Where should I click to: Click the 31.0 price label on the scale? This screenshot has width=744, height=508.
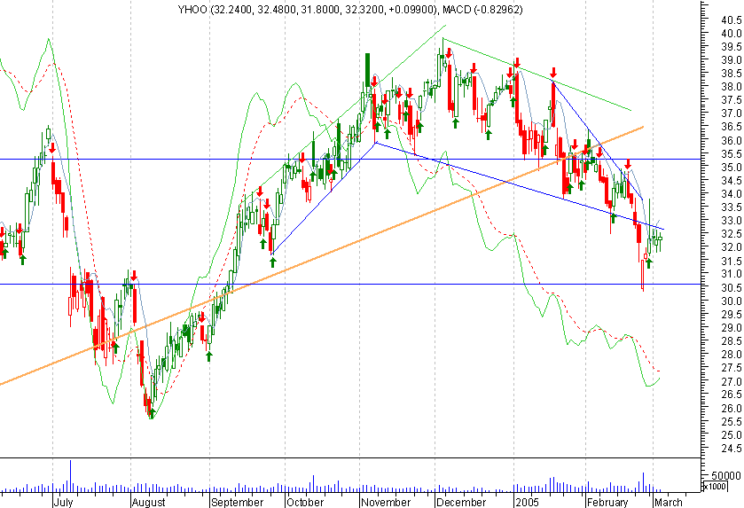pos(732,274)
